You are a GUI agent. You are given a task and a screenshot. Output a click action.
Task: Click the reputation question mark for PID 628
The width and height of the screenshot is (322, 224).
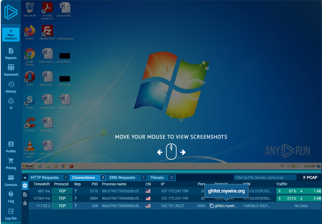click(x=76, y=206)
